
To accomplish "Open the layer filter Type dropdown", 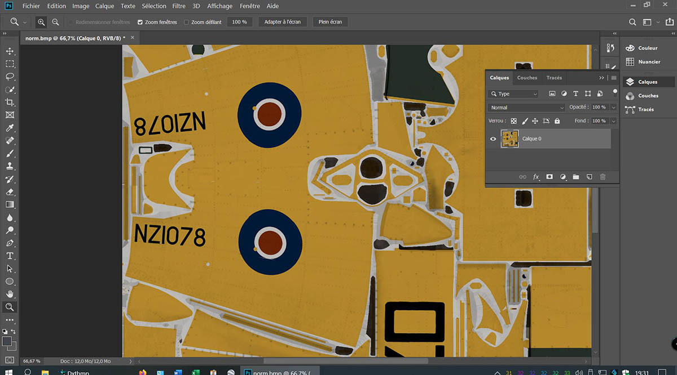I will pos(513,94).
